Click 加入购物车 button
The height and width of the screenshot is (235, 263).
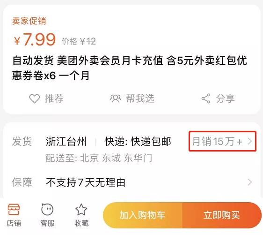point(142,215)
